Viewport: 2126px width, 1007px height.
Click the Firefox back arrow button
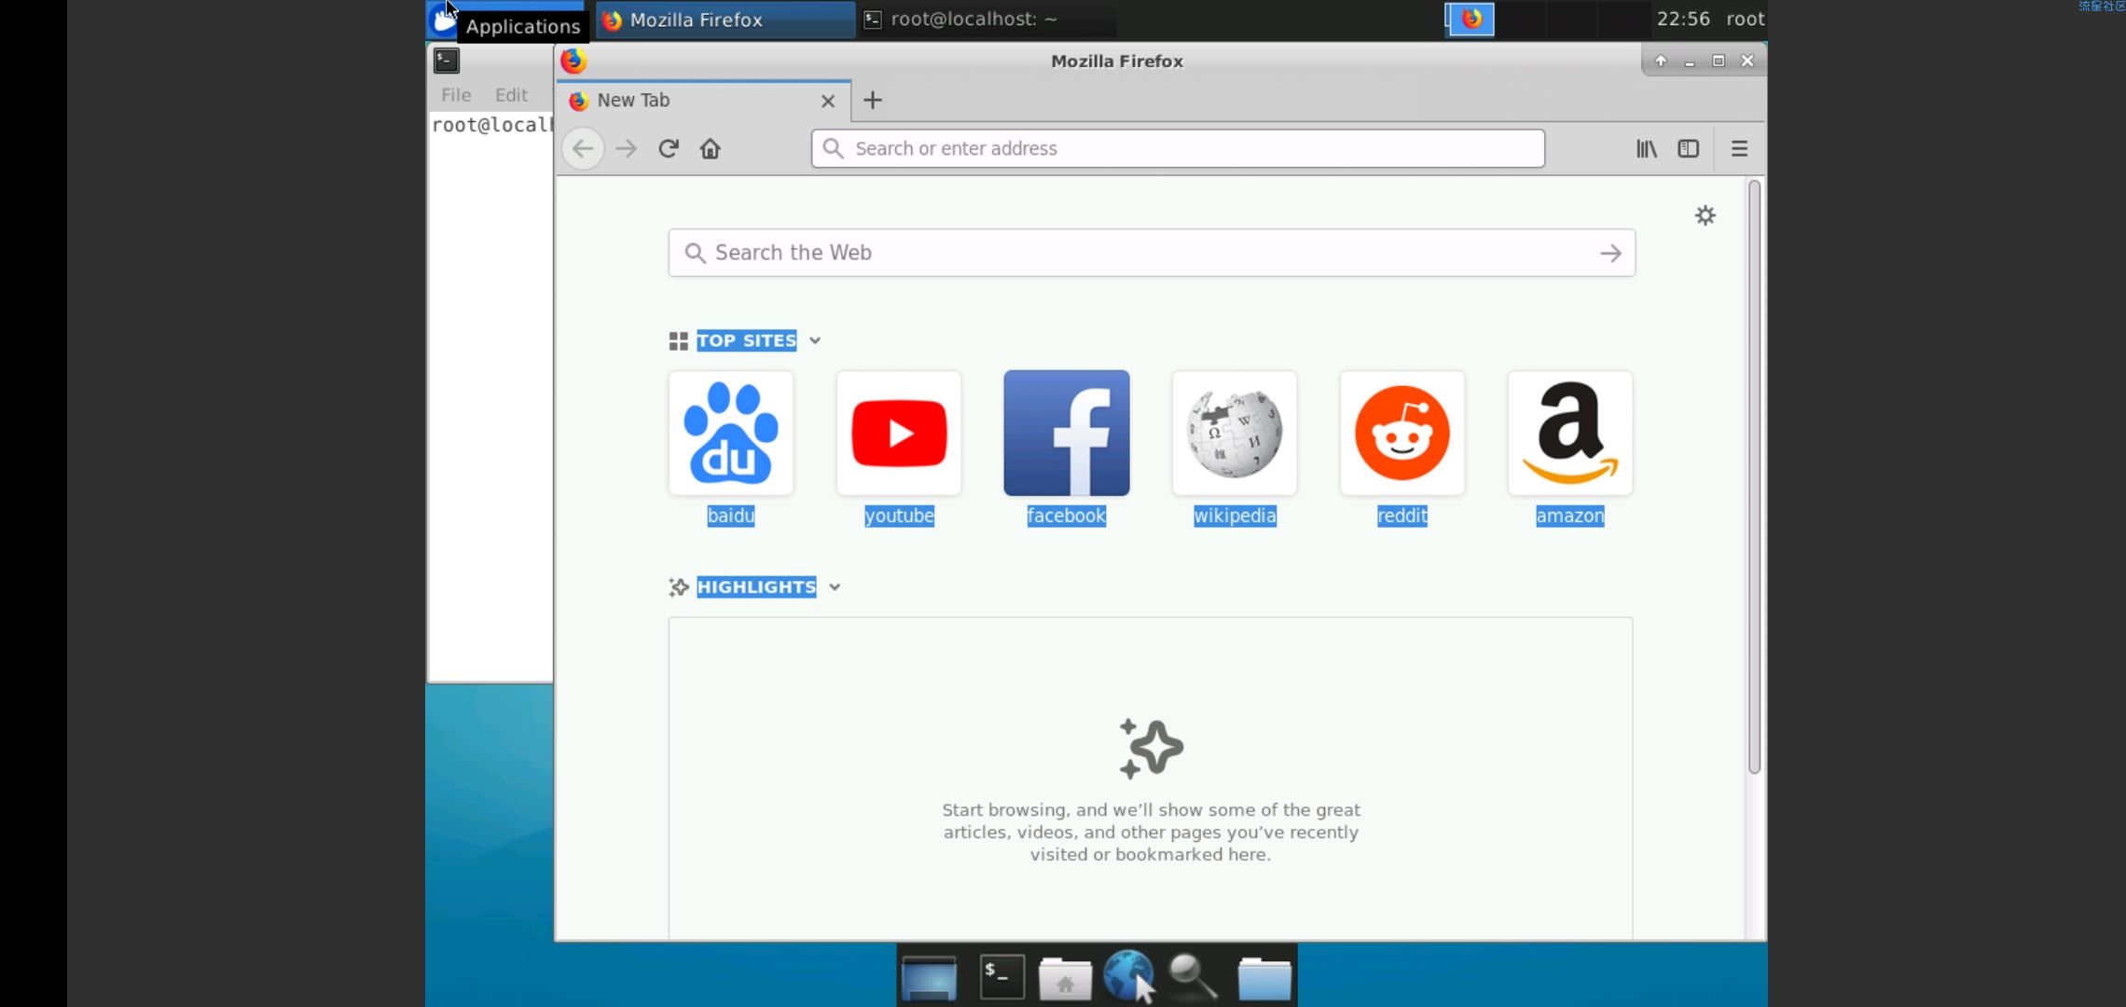(583, 148)
